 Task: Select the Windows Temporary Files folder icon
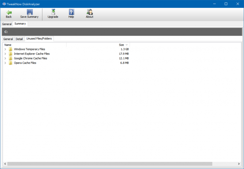10,49
